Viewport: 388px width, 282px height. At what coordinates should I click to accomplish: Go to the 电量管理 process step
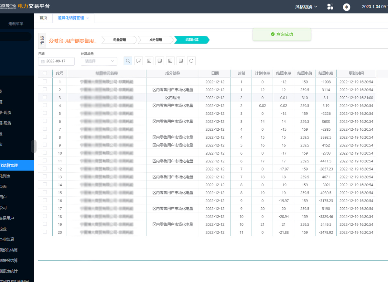(120, 40)
